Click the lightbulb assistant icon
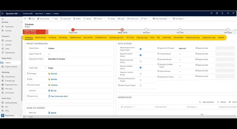 (x=222, y=13)
